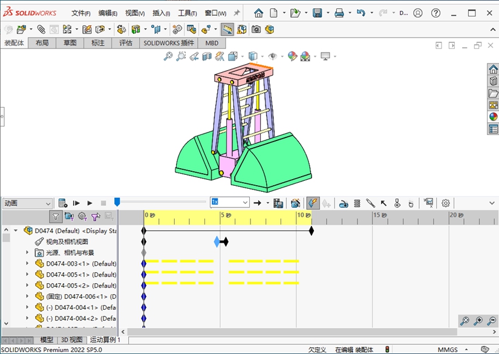Expand the D0474-003<1> tree item
This screenshot has width=499, height=354.
27,264
